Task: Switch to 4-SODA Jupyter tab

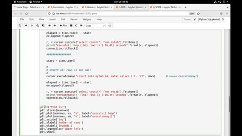Action: 165,7
